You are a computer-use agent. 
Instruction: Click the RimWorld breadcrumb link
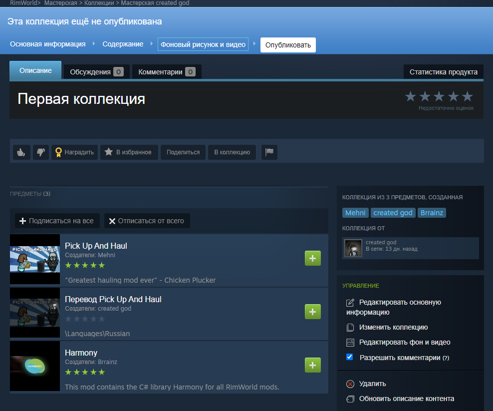[23, 3]
